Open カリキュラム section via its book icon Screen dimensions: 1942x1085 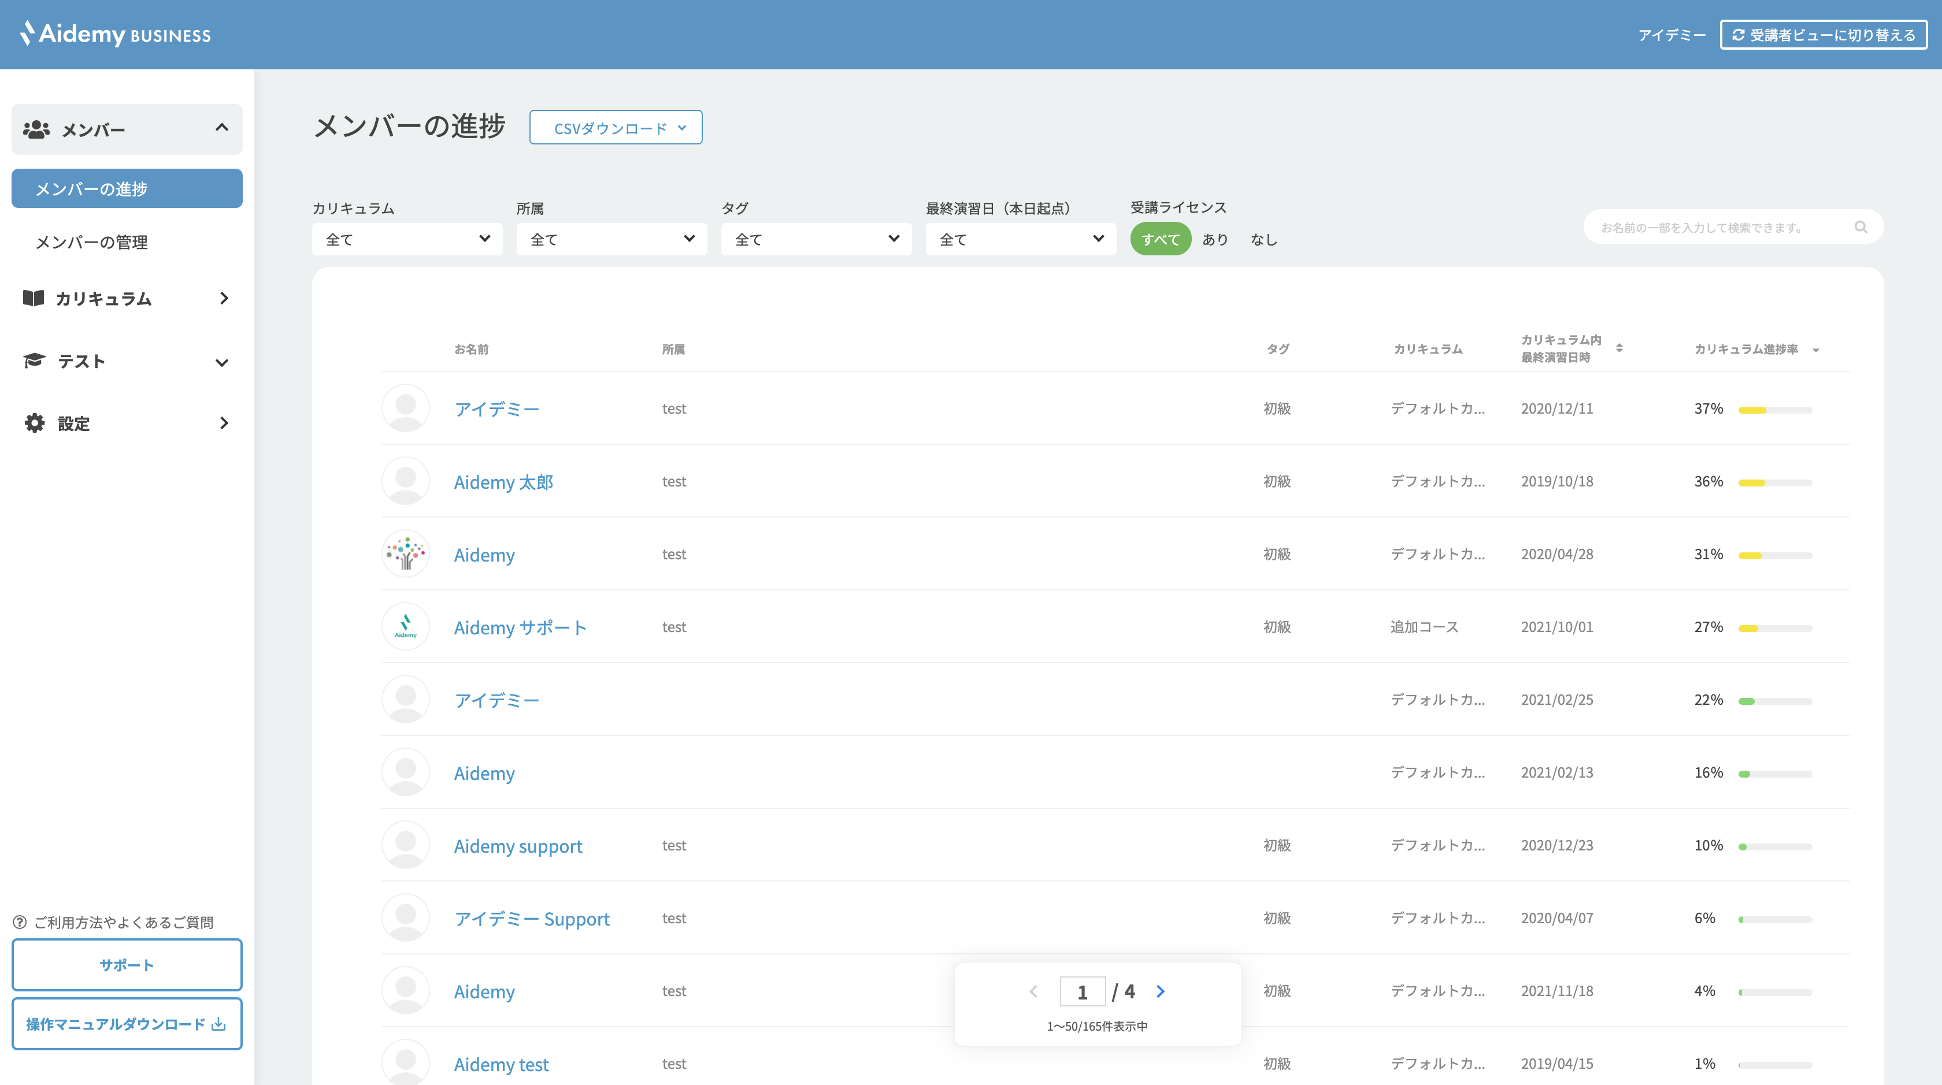[33, 298]
